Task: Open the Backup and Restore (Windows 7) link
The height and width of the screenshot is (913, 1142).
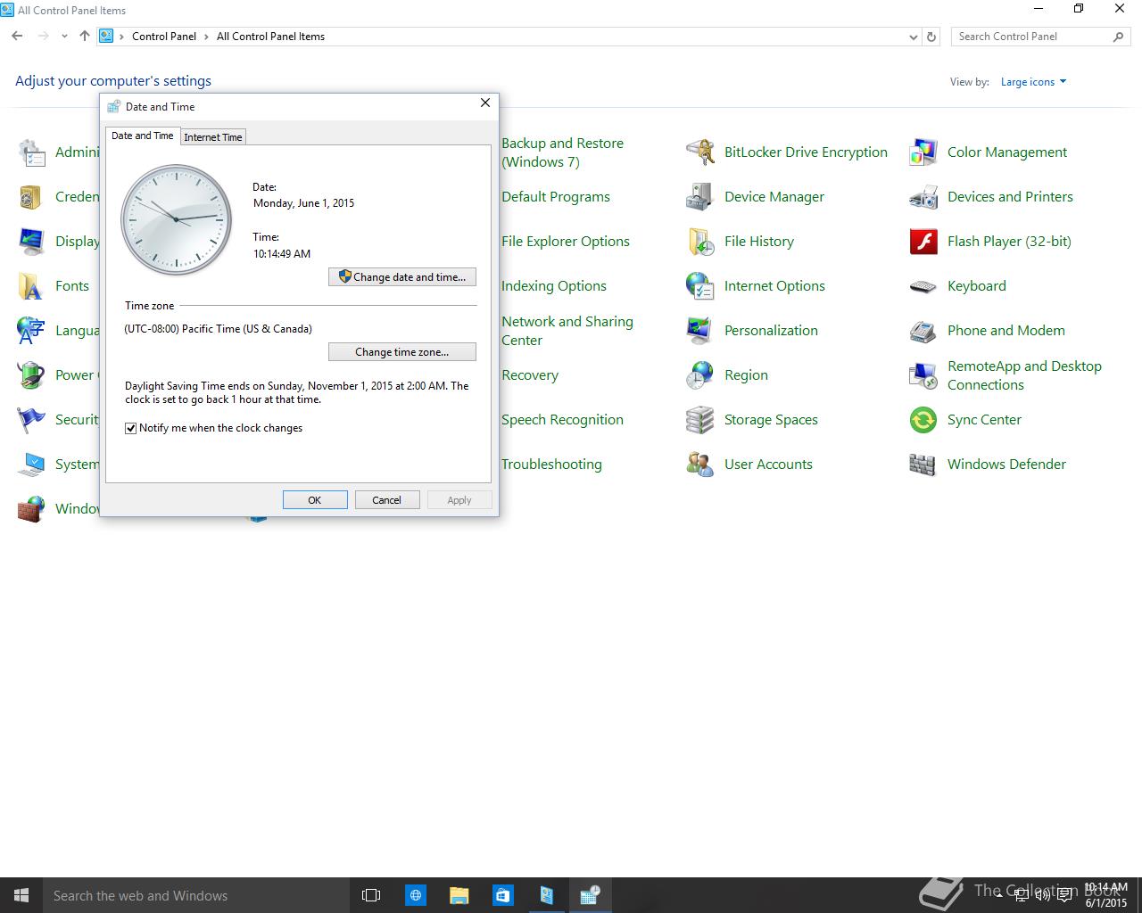Action: point(562,152)
